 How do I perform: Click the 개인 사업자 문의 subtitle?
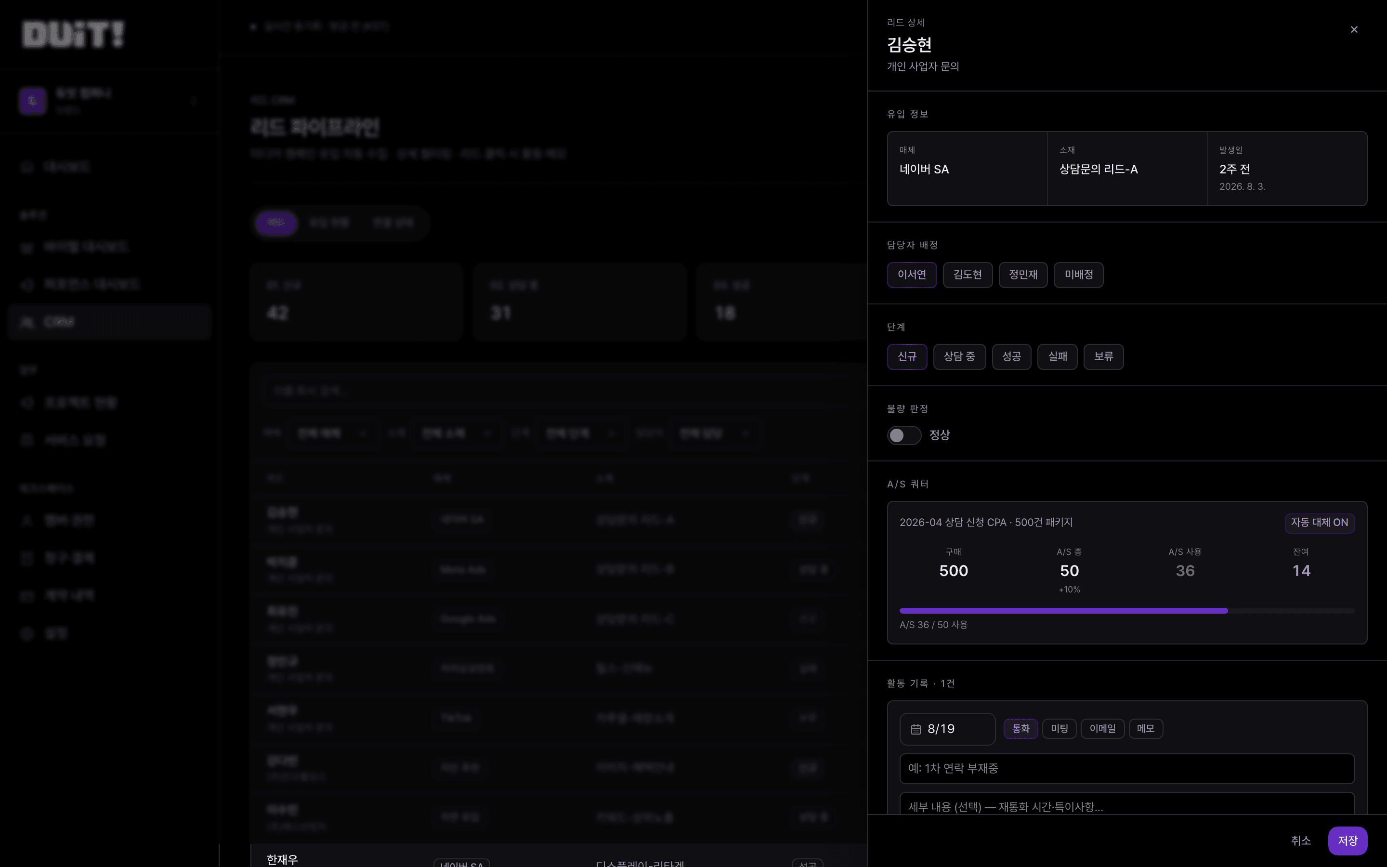pyautogui.click(x=923, y=66)
